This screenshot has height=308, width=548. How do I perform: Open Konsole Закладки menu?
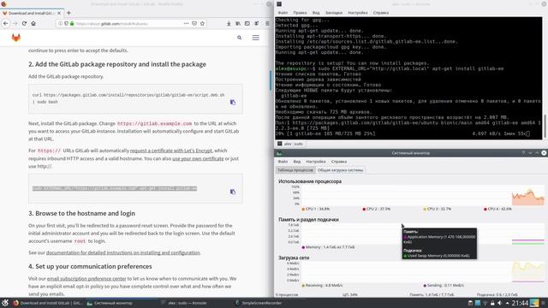334,13
